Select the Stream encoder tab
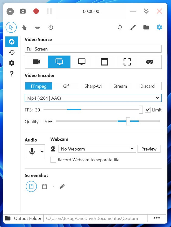Viewport: 171px width, 227px height. click(x=120, y=86)
